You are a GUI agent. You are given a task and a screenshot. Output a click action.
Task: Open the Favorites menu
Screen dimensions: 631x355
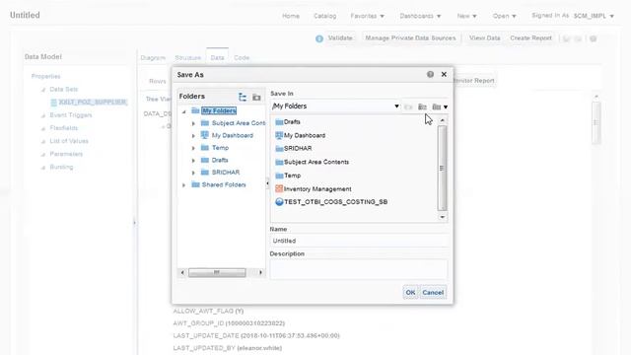point(368,16)
